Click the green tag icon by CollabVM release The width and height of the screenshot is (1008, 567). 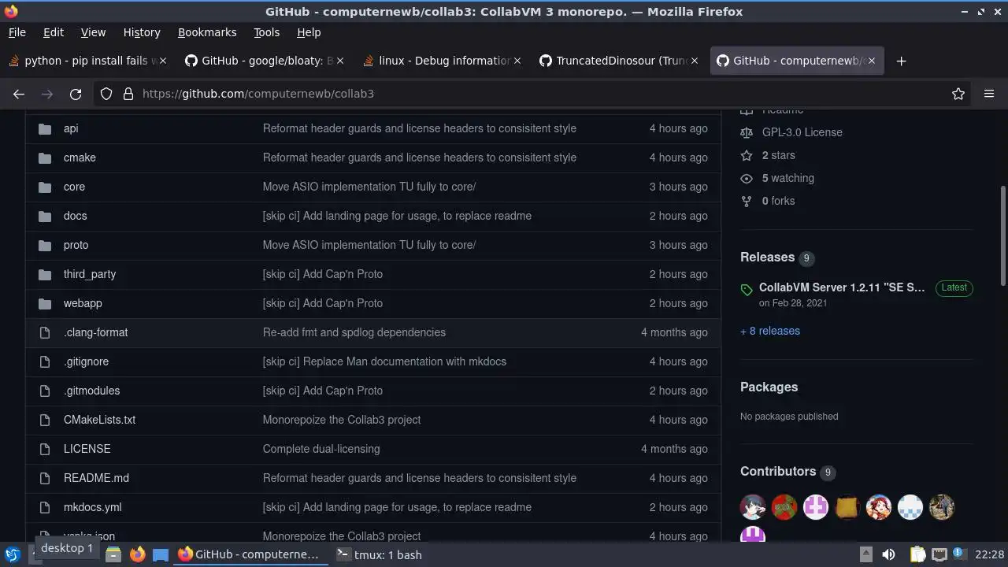coord(747,291)
